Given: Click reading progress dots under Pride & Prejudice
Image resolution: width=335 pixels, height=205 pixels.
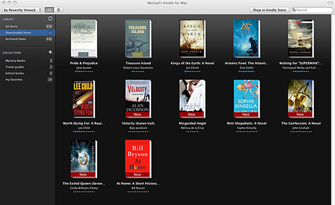Looking at the screenshot, I should pyautogui.click(x=84, y=71).
